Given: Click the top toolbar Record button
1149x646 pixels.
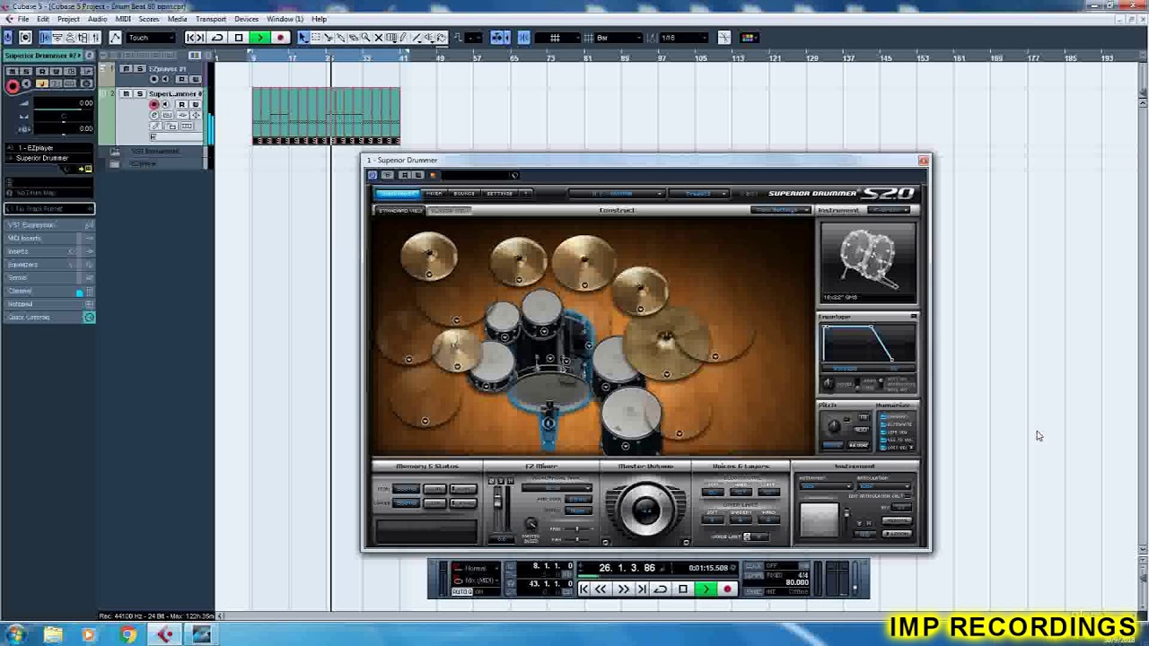Looking at the screenshot, I should tap(281, 38).
